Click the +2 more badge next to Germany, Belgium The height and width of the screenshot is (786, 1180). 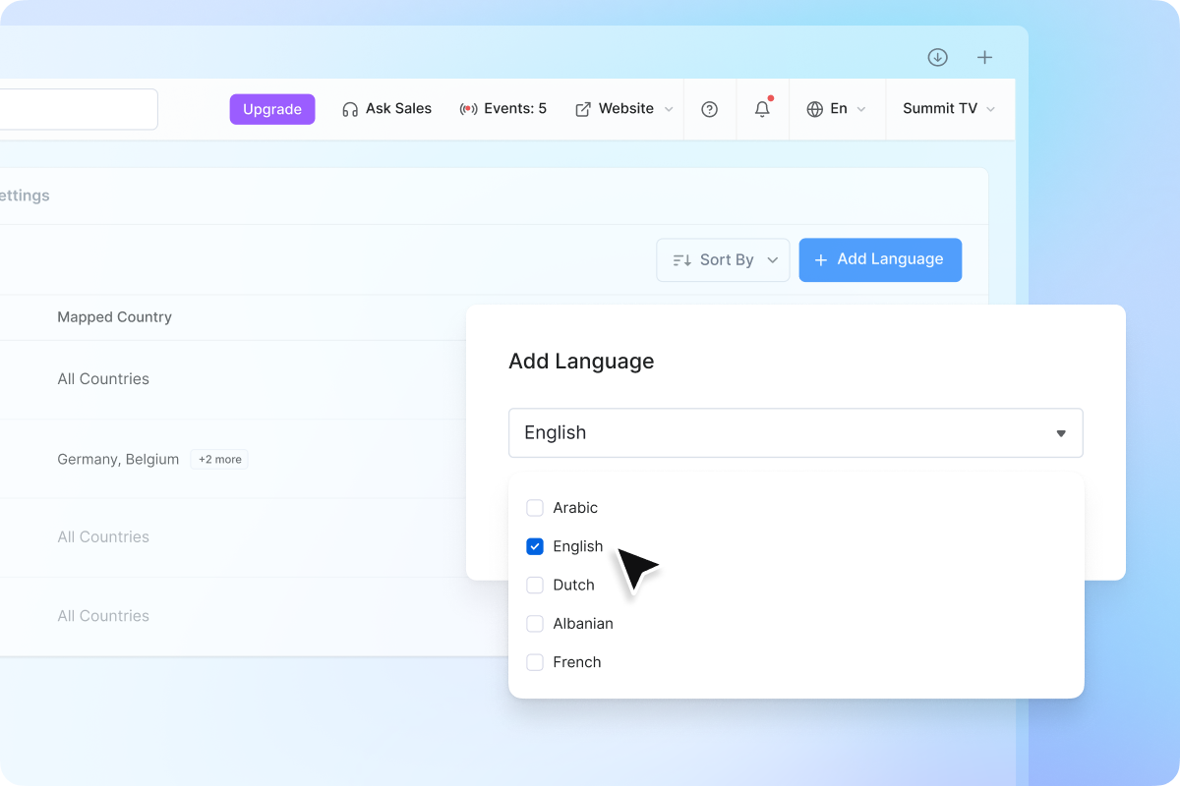pyautogui.click(x=218, y=459)
